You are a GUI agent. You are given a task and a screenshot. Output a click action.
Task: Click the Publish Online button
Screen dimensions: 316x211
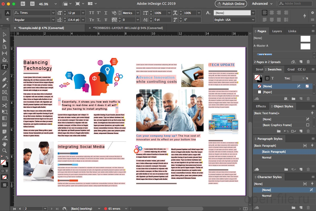click(231, 3)
